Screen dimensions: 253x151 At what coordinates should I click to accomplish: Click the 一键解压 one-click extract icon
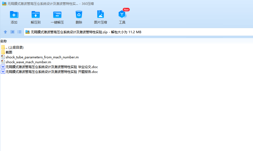57,15
